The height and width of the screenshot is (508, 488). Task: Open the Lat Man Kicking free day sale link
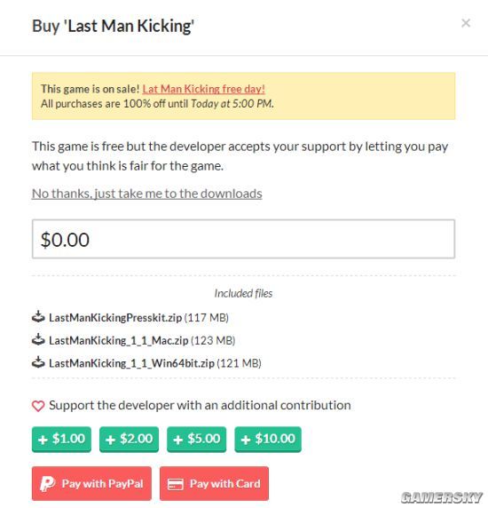pos(203,89)
